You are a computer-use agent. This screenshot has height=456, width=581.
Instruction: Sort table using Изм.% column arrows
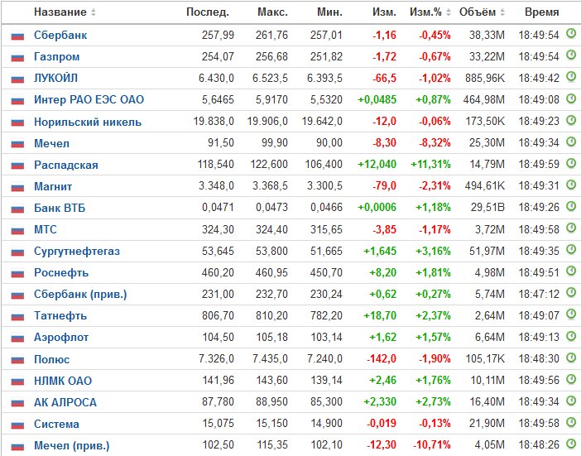pyautogui.click(x=449, y=12)
